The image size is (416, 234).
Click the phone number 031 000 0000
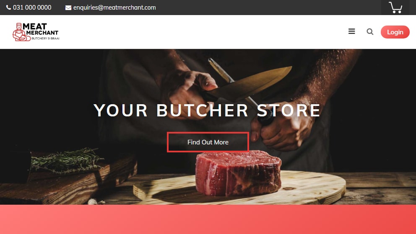coord(32,8)
